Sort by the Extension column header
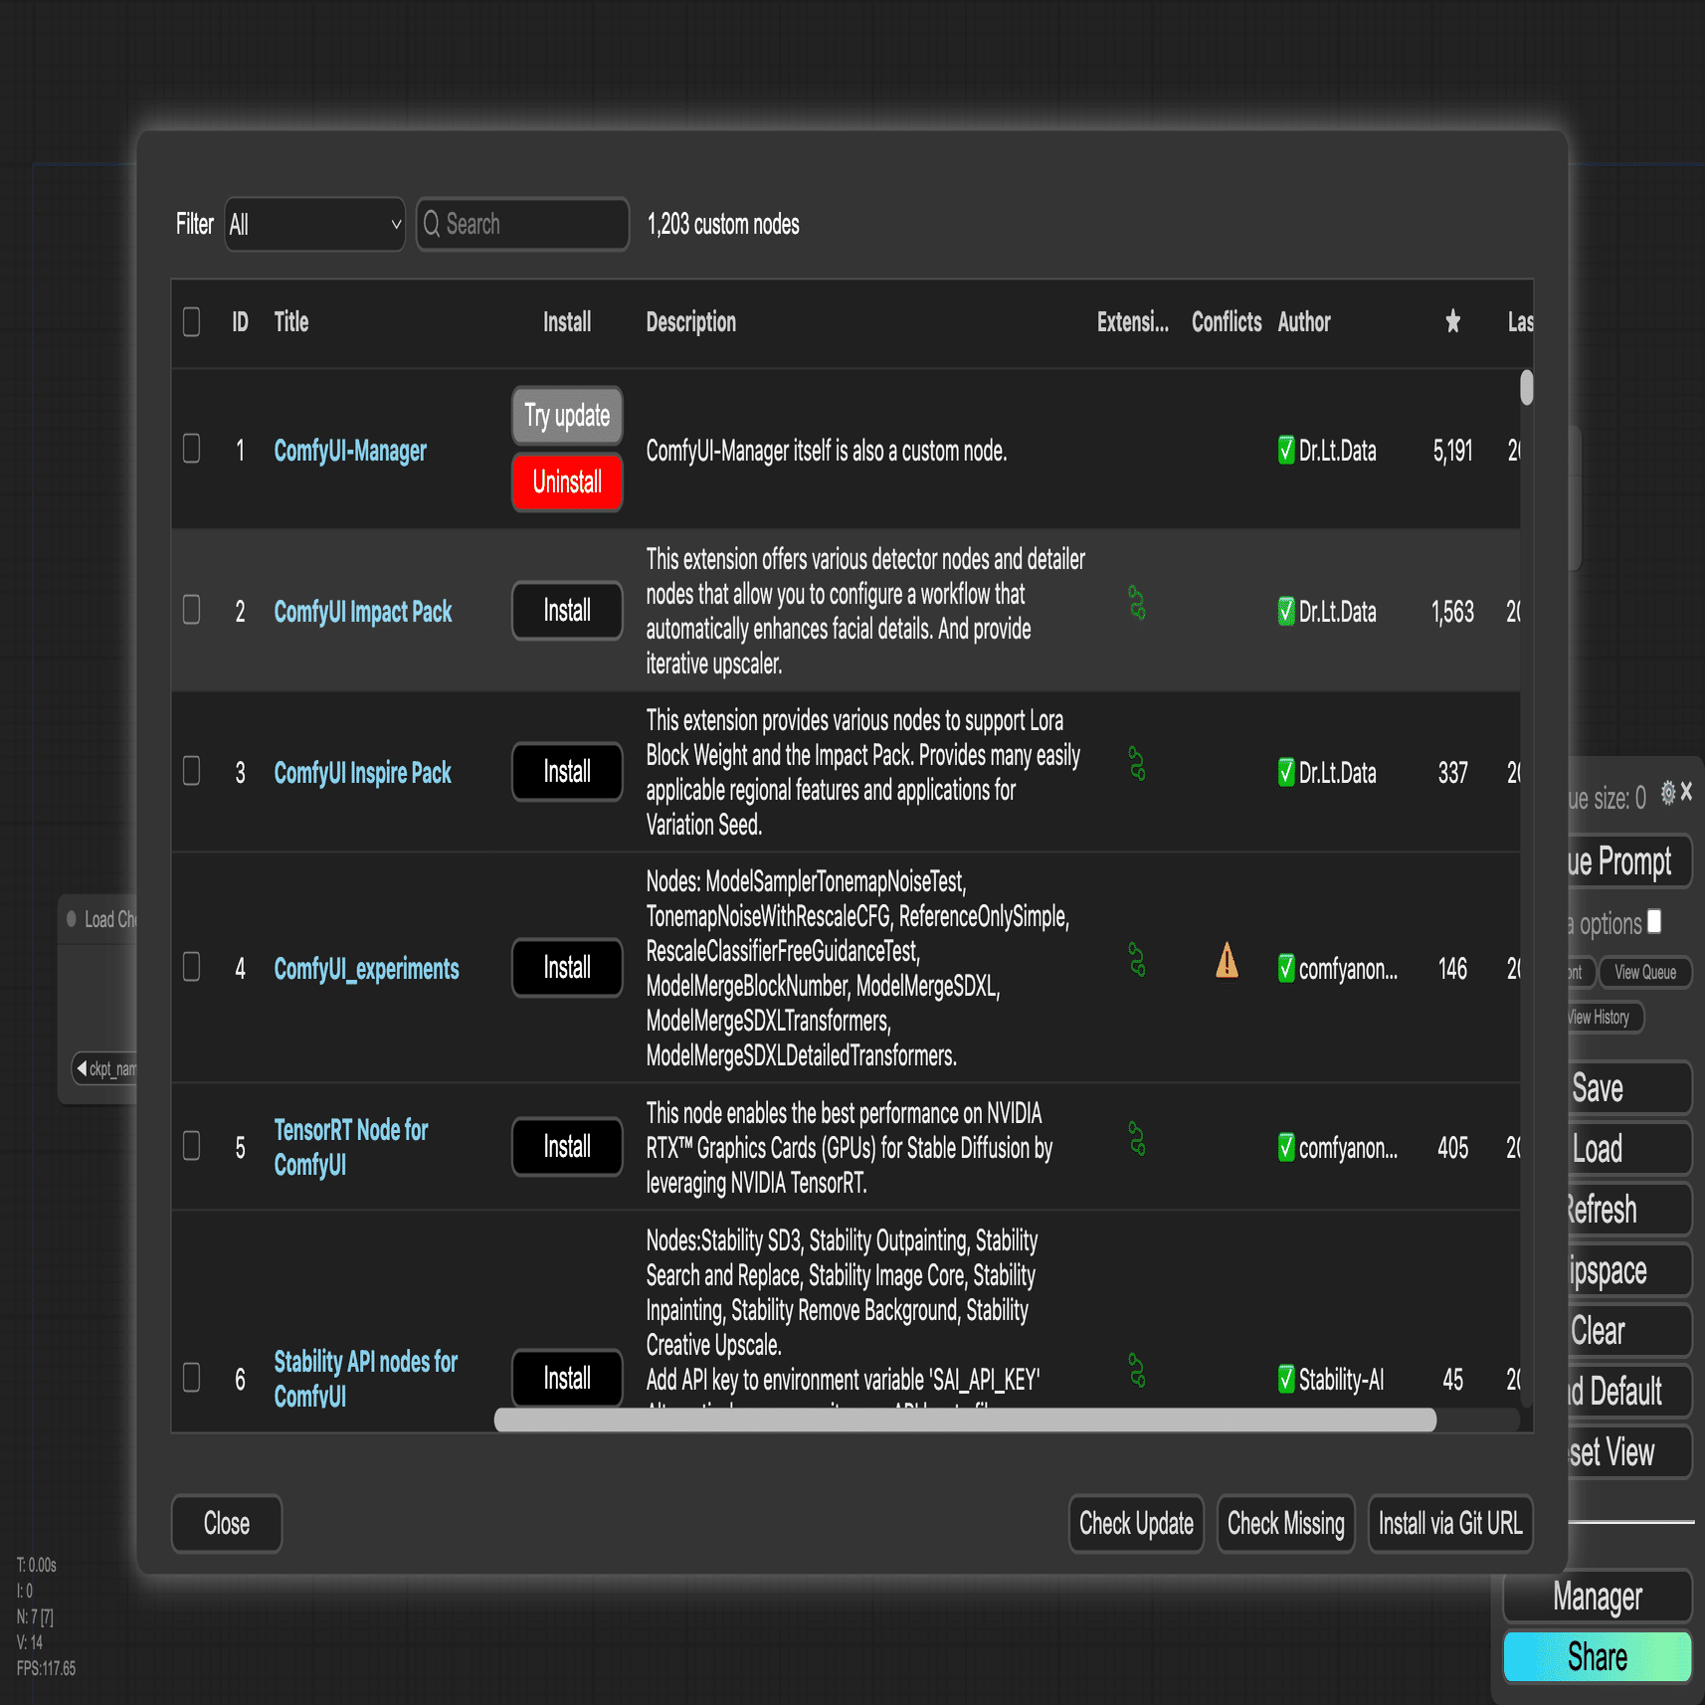The image size is (1705, 1705). coord(1133,322)
